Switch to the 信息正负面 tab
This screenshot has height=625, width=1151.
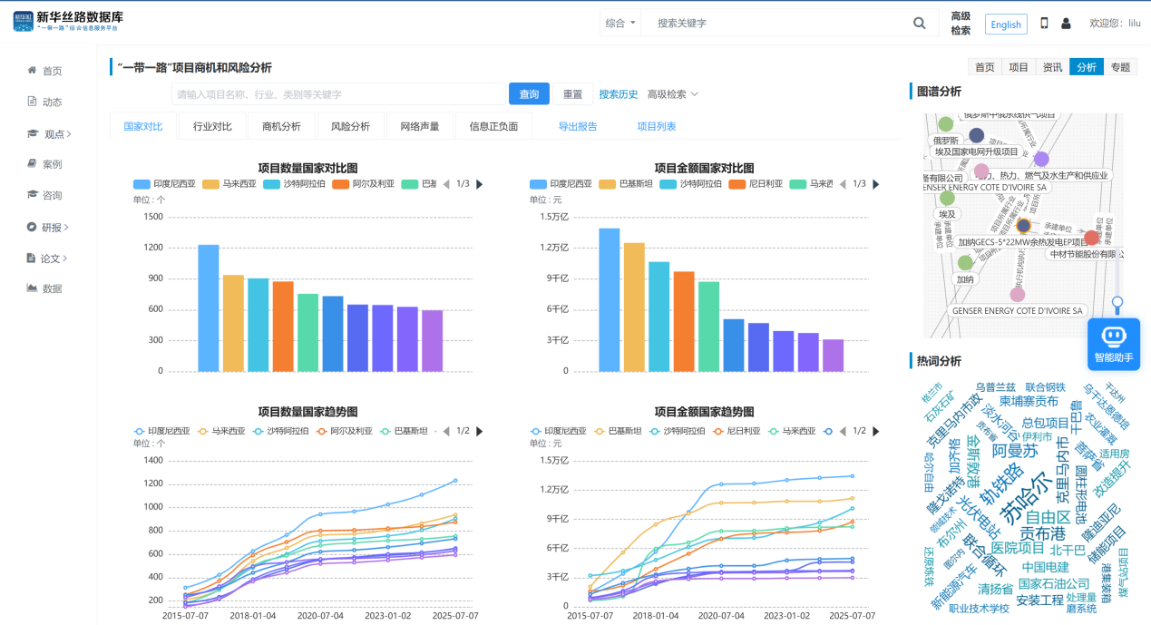pos(493,127)
